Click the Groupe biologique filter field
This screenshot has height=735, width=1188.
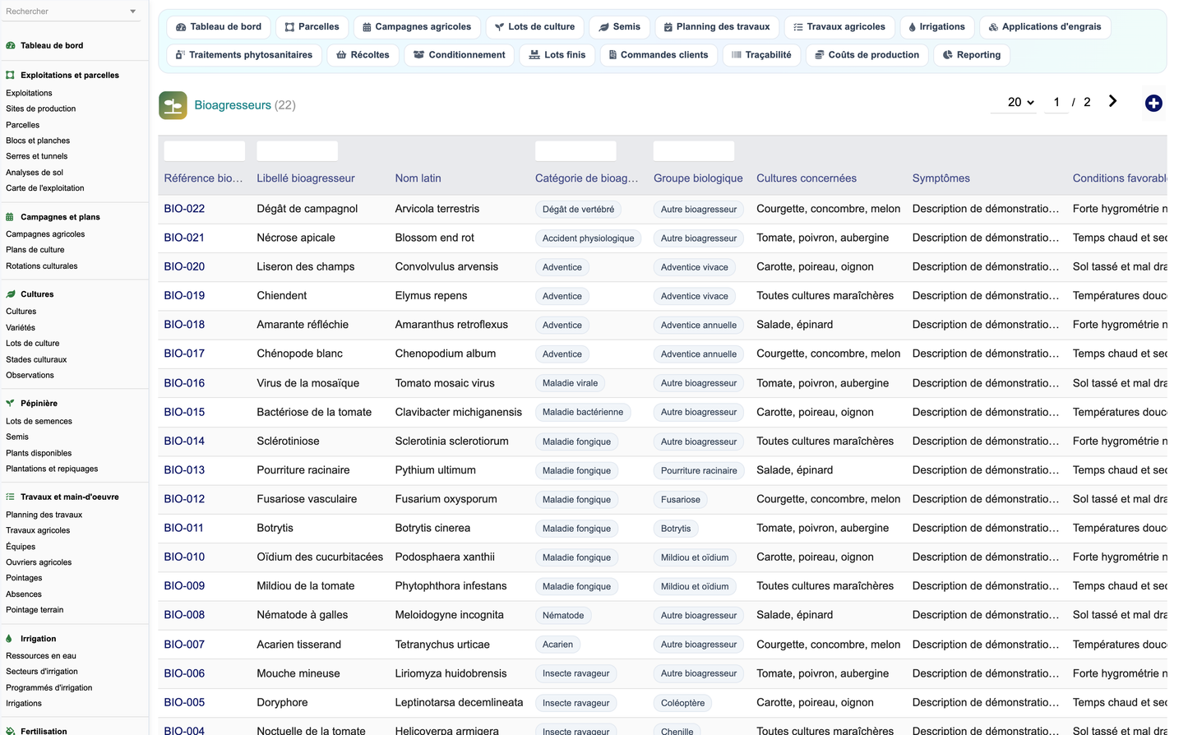pos(694,151)
